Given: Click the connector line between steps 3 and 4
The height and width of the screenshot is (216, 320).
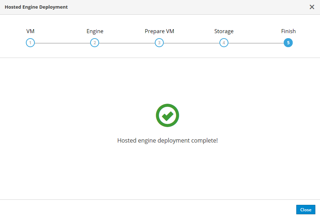Looking at the screenshot, I should (191, 43).
